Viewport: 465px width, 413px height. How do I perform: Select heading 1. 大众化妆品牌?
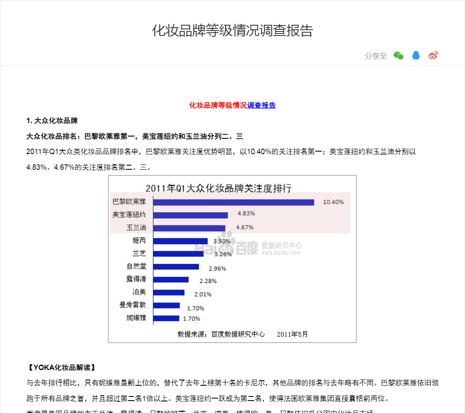click(52, 121)
